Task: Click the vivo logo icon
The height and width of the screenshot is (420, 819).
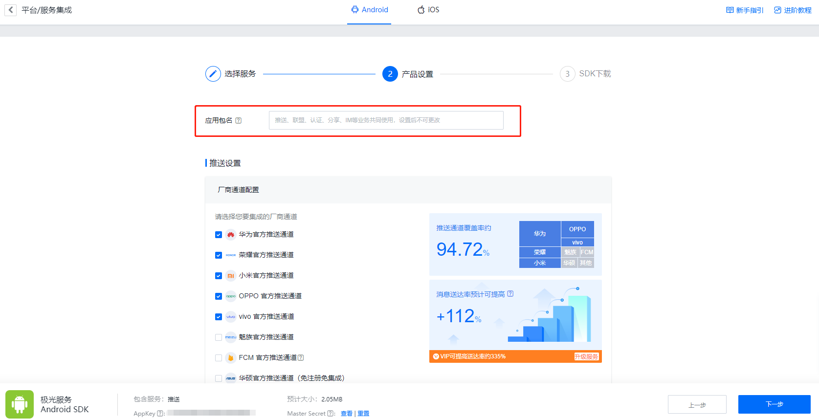Action: pyautogui.click(x=231, y=317)
